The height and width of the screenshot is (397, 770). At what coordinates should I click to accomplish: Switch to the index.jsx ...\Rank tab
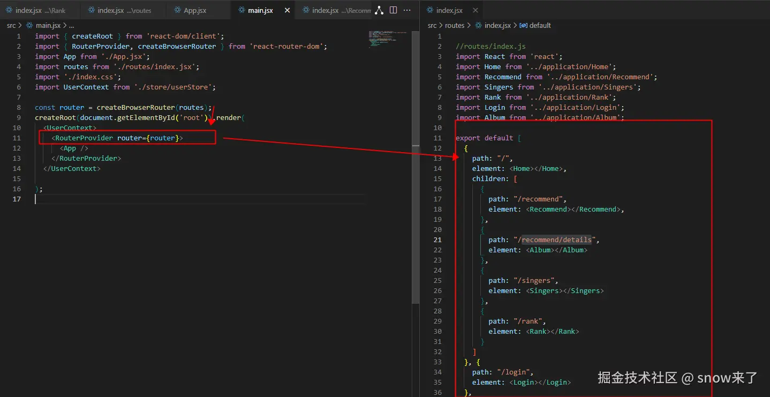(40, 10)
